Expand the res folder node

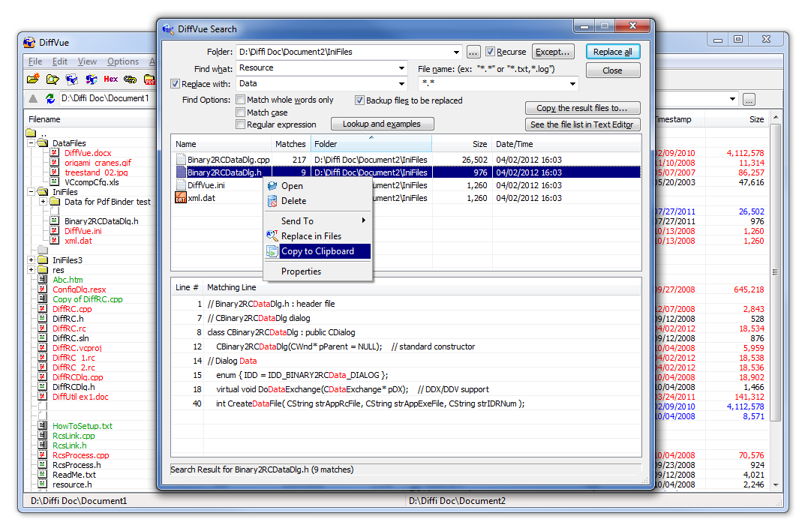[x=32, y=270]
